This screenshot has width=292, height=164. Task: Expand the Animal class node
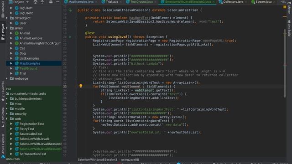(x=11, y=33)
